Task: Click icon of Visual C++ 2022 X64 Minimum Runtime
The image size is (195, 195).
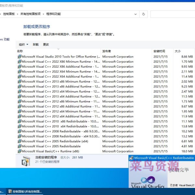Action: click(19, 71)
